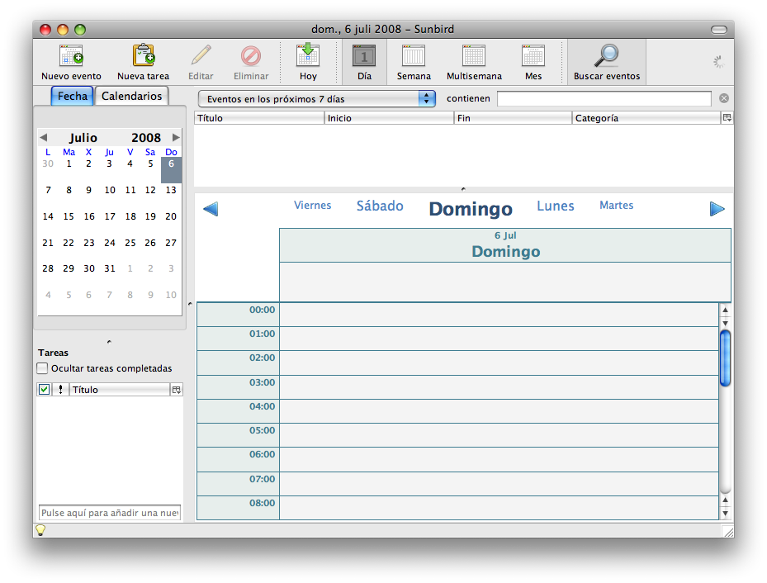
Task: Open column picker for task list
Action: click(x=177, y=390)
